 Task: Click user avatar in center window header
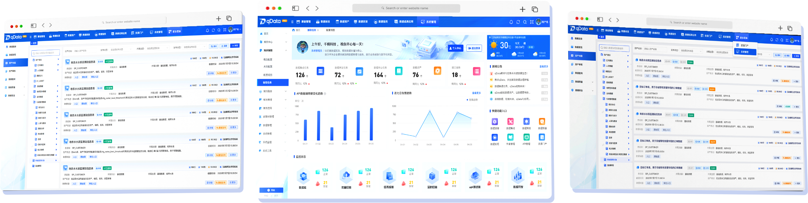538,22
